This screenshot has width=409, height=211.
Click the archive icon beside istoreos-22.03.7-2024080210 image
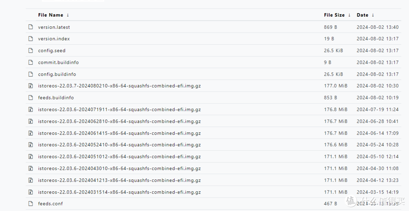(31, 86)
